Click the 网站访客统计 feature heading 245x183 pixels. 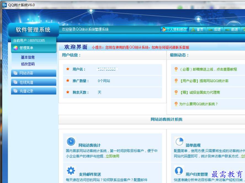[90, 145]
